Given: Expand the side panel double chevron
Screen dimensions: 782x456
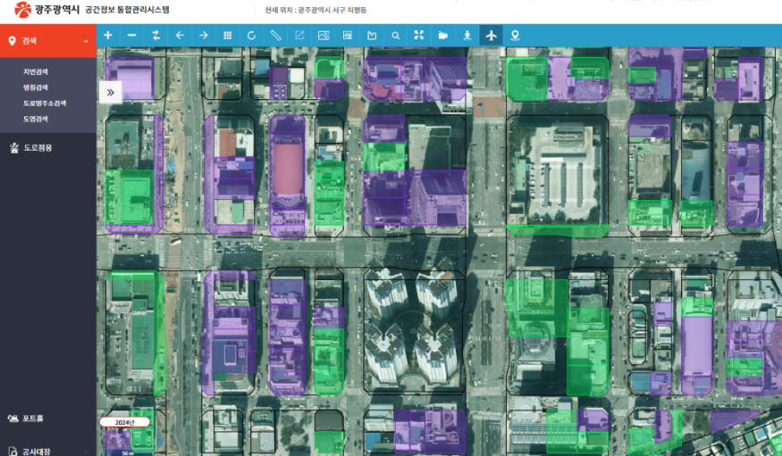Looking at the screenshot, I should (110, 91).
